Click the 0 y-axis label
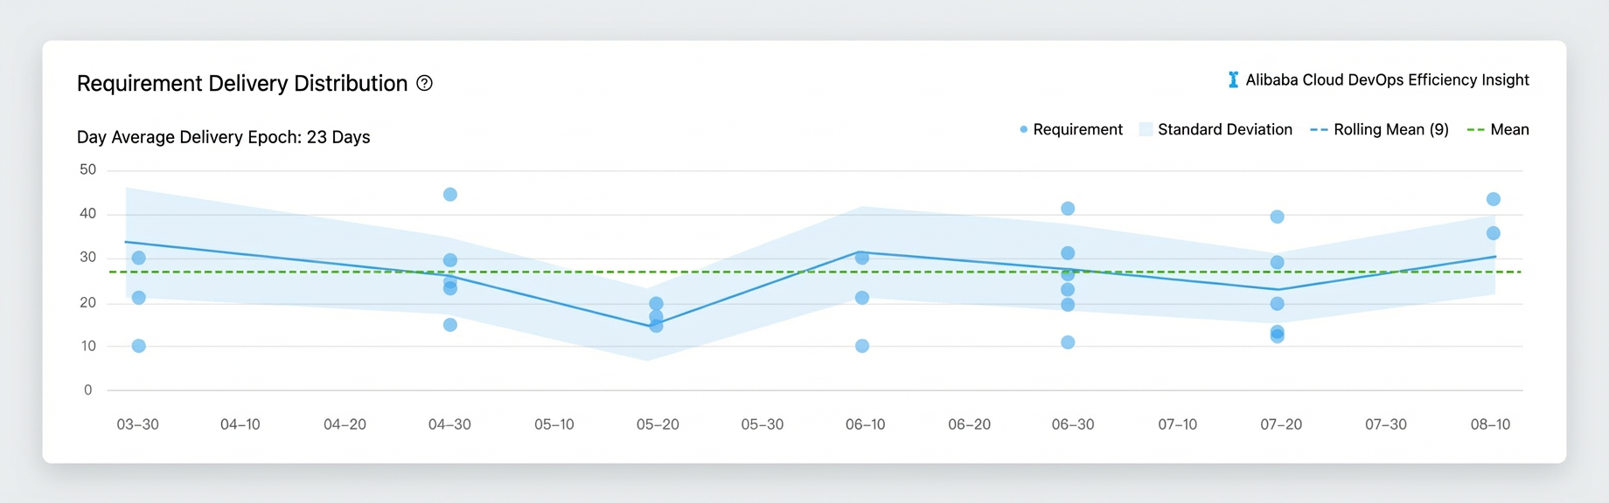This screenshot has width=1609, height=503. 87,390
